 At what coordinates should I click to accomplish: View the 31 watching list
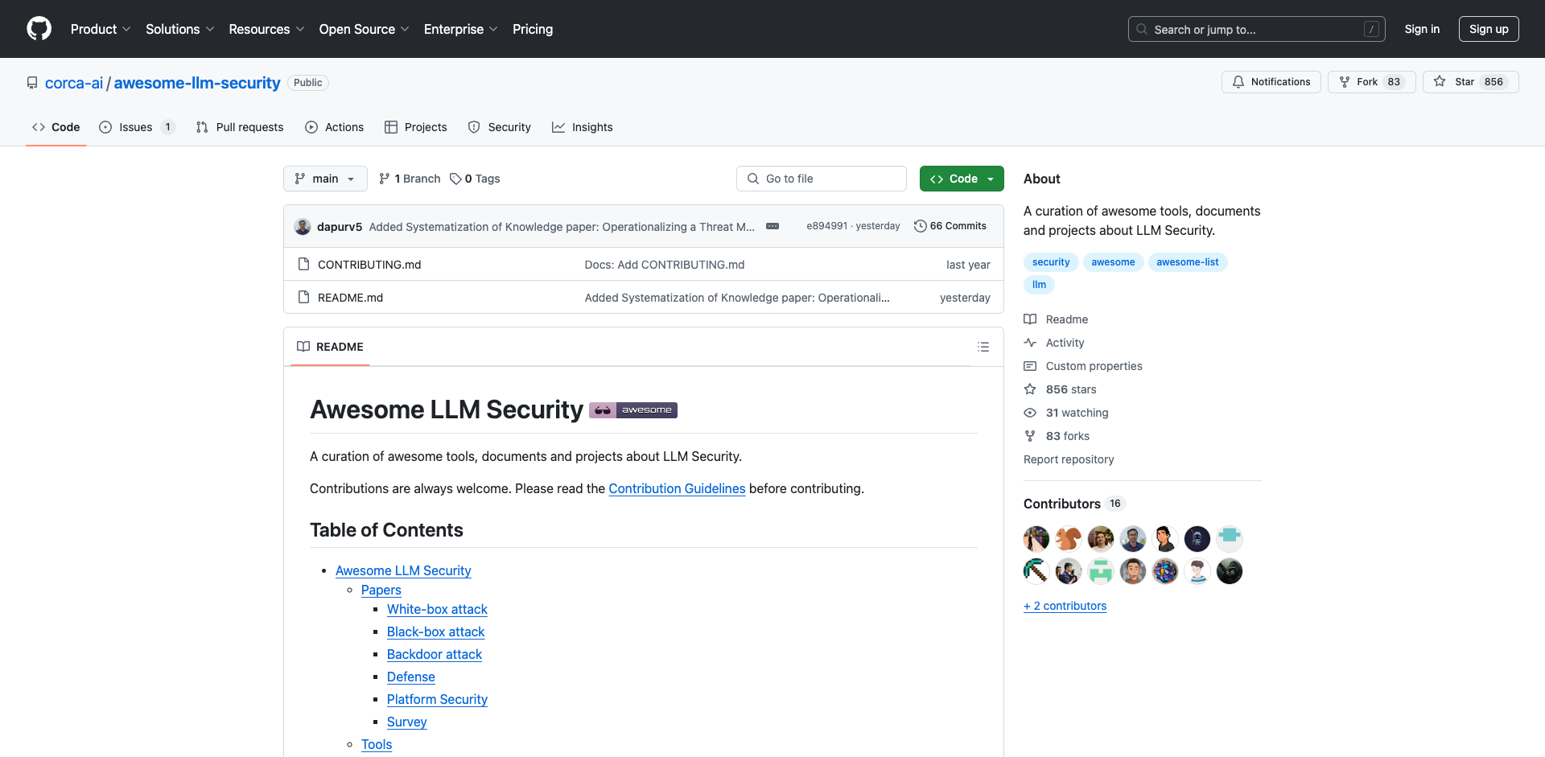point(1066,413)
